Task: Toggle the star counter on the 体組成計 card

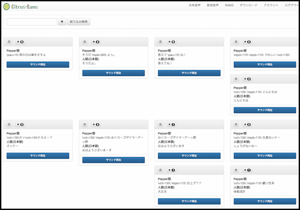Action: pos(247,170)
